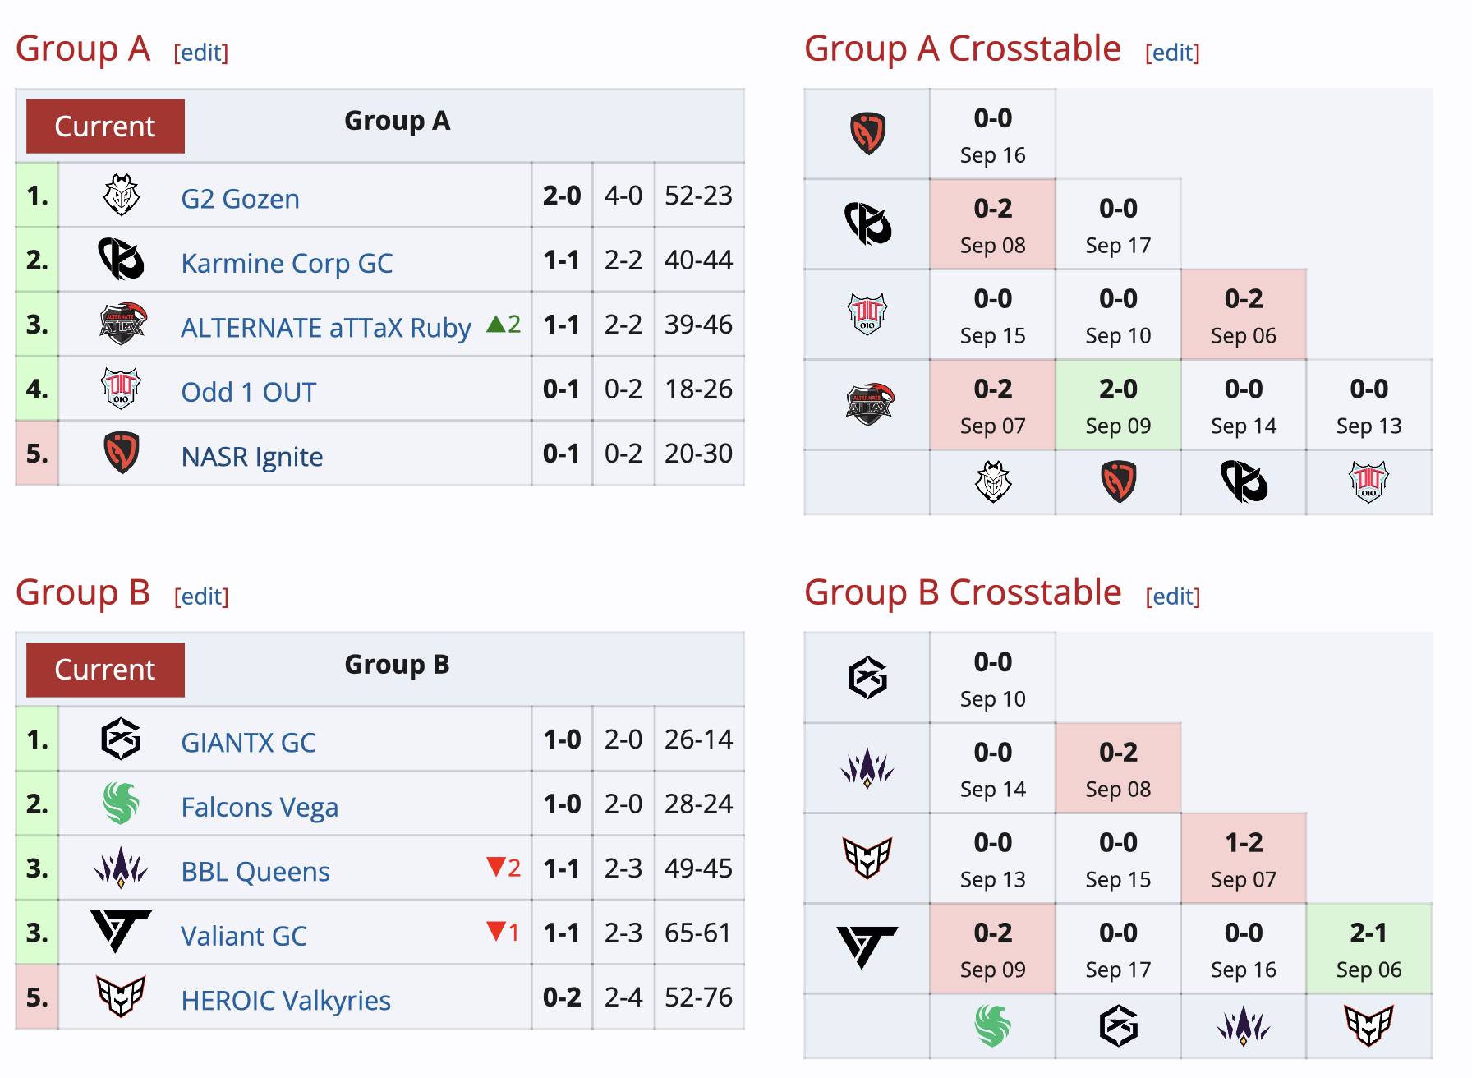Open the Karmine Corp GC team page
This screenshot has height=1078, width=1472.
point(287,263)
